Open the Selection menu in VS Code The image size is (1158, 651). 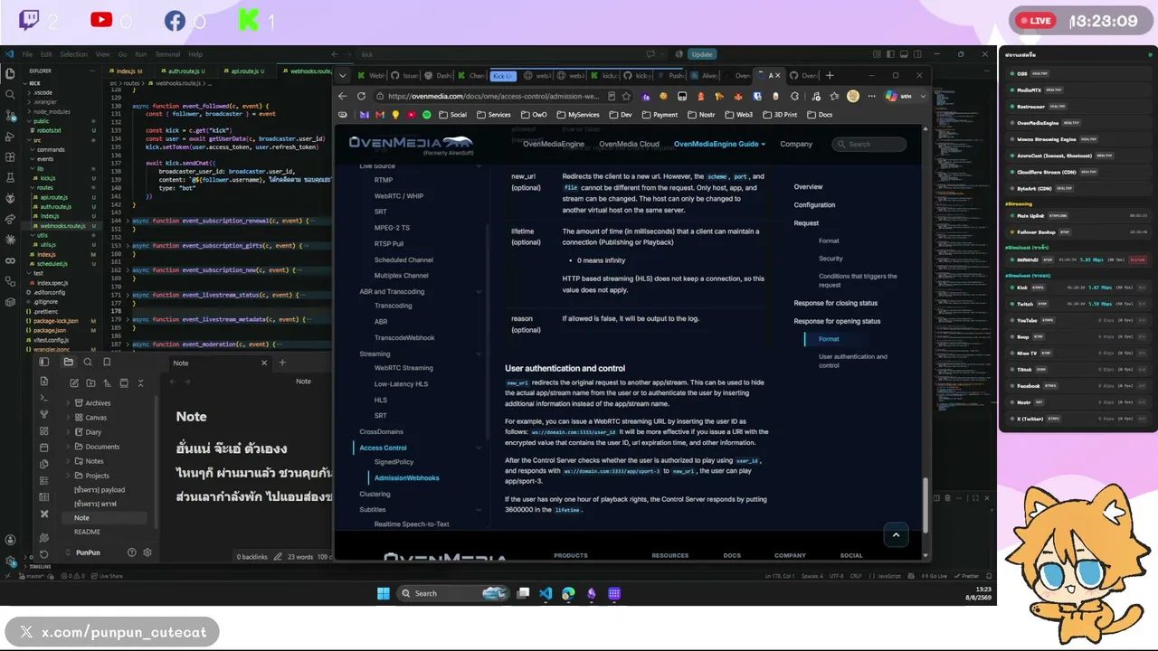(73, 54)
